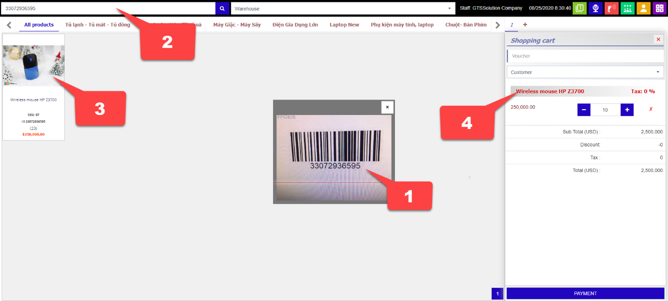Click the Sub Total (USD) value 2,500,000
The width and height of the screenshot is (668, 301).
[x=652, y=131]
